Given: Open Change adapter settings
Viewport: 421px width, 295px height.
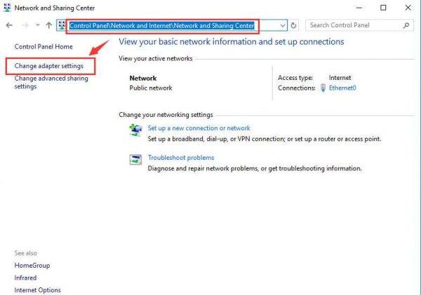Looking at the screenshot, I should [x=49, y=66].
